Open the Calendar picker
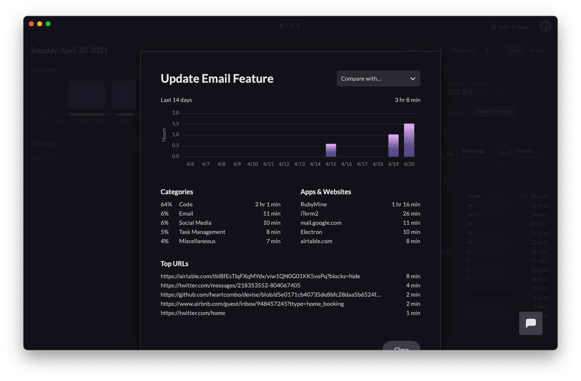This screenshot has height=381, width=581. tap(464, 50)
